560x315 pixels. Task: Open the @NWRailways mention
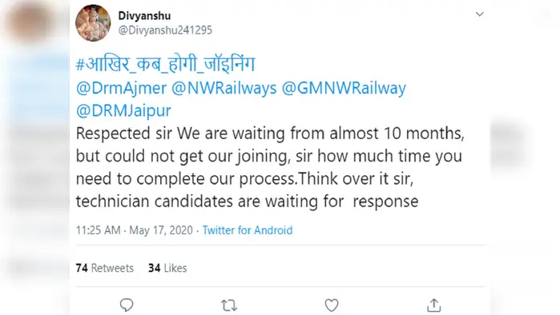click(x=224, y=88)
